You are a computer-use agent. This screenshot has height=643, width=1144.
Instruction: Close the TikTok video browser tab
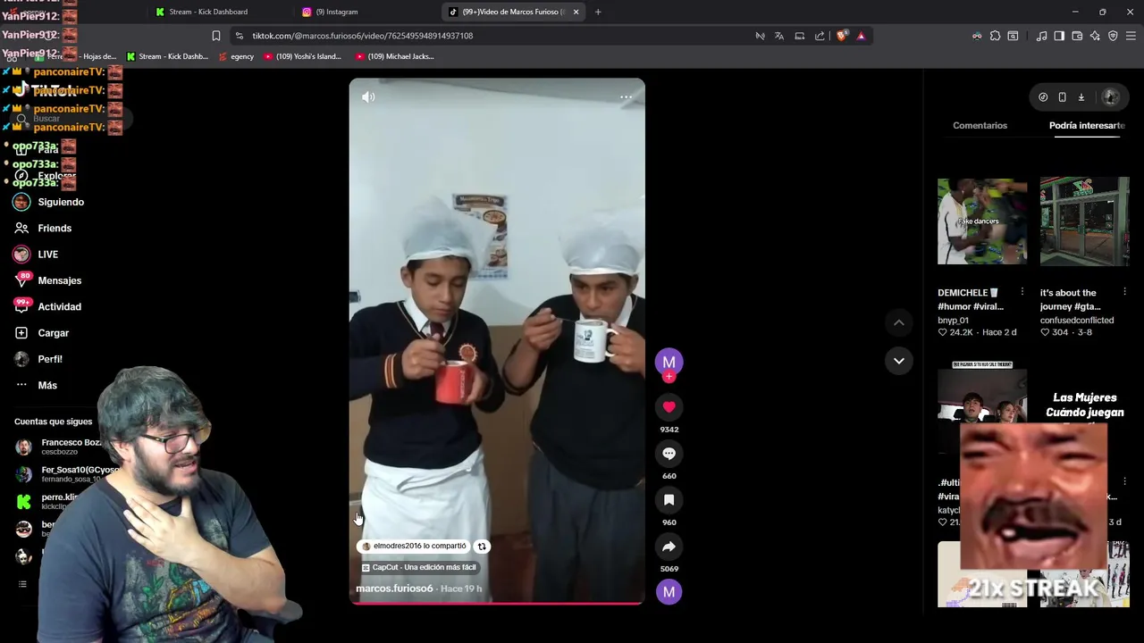576,12
